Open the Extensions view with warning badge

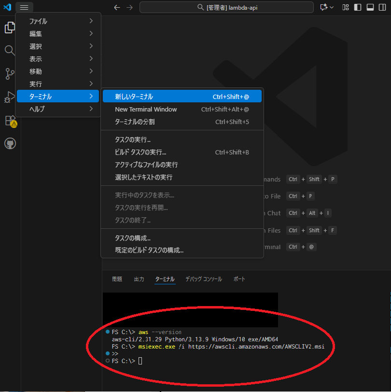pyautogui.click(x=11, y=121)
